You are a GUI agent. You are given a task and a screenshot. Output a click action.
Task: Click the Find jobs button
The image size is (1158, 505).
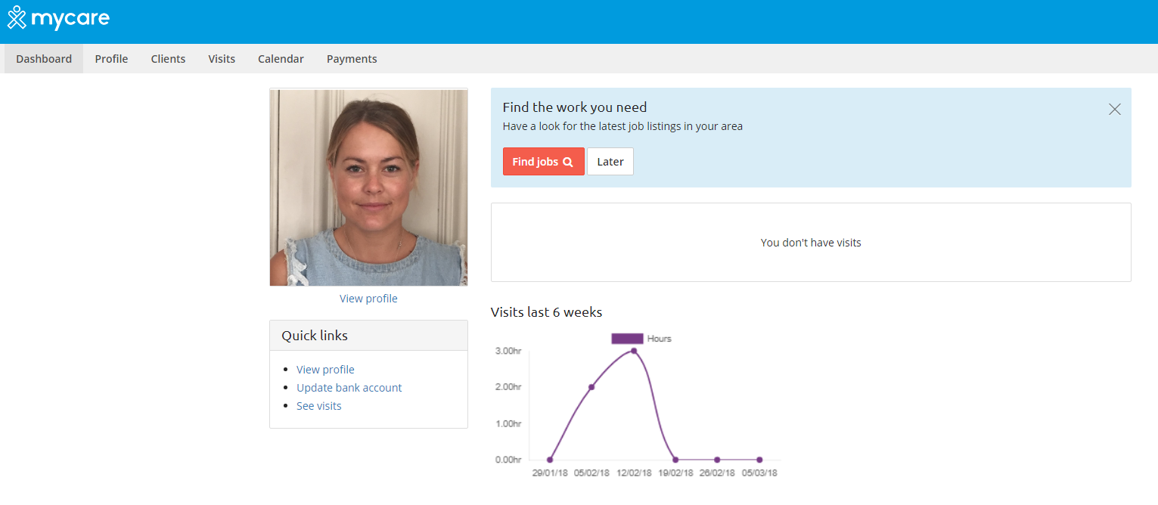tap(544, 161)
